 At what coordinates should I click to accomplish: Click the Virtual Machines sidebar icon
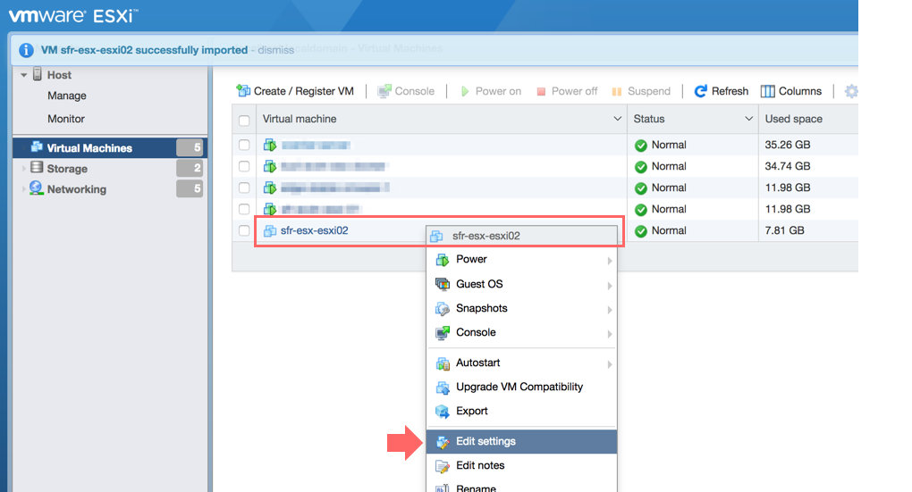point(37,147)
